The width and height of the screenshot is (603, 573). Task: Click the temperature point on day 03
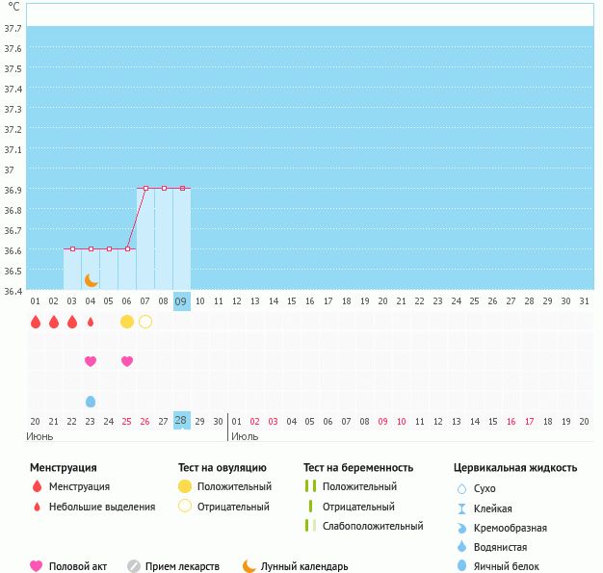[x=72, y=249]
